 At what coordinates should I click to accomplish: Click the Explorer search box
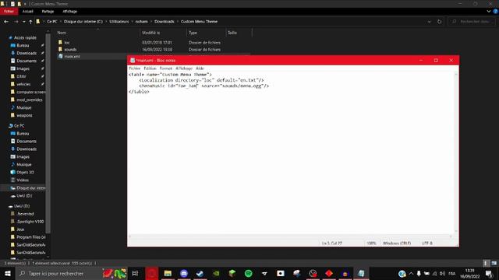[x=472, y=22]
